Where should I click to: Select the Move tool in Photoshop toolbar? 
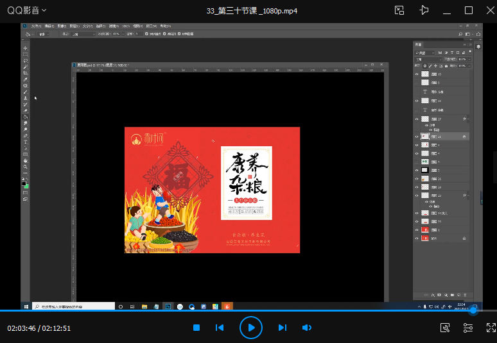[26, 49]
